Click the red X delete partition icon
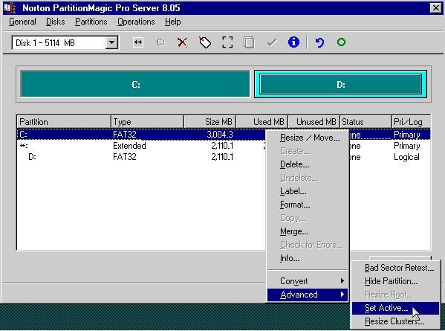The height and width of the screenshot is (331, 445). 183,42
